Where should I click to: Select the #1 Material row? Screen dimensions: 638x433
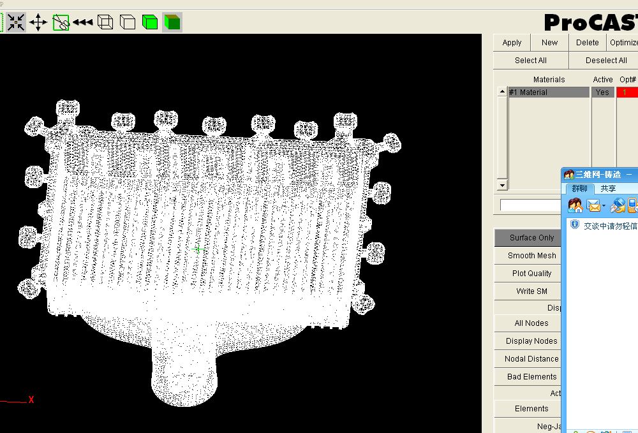pyautogui.click(x=549, y=92)
